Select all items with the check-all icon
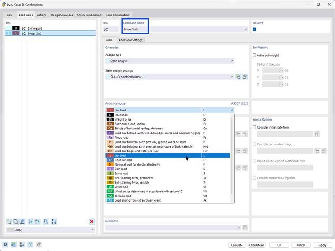Image resolution: width=335 pixels, height=251 pixels. [x=30, y=221]
